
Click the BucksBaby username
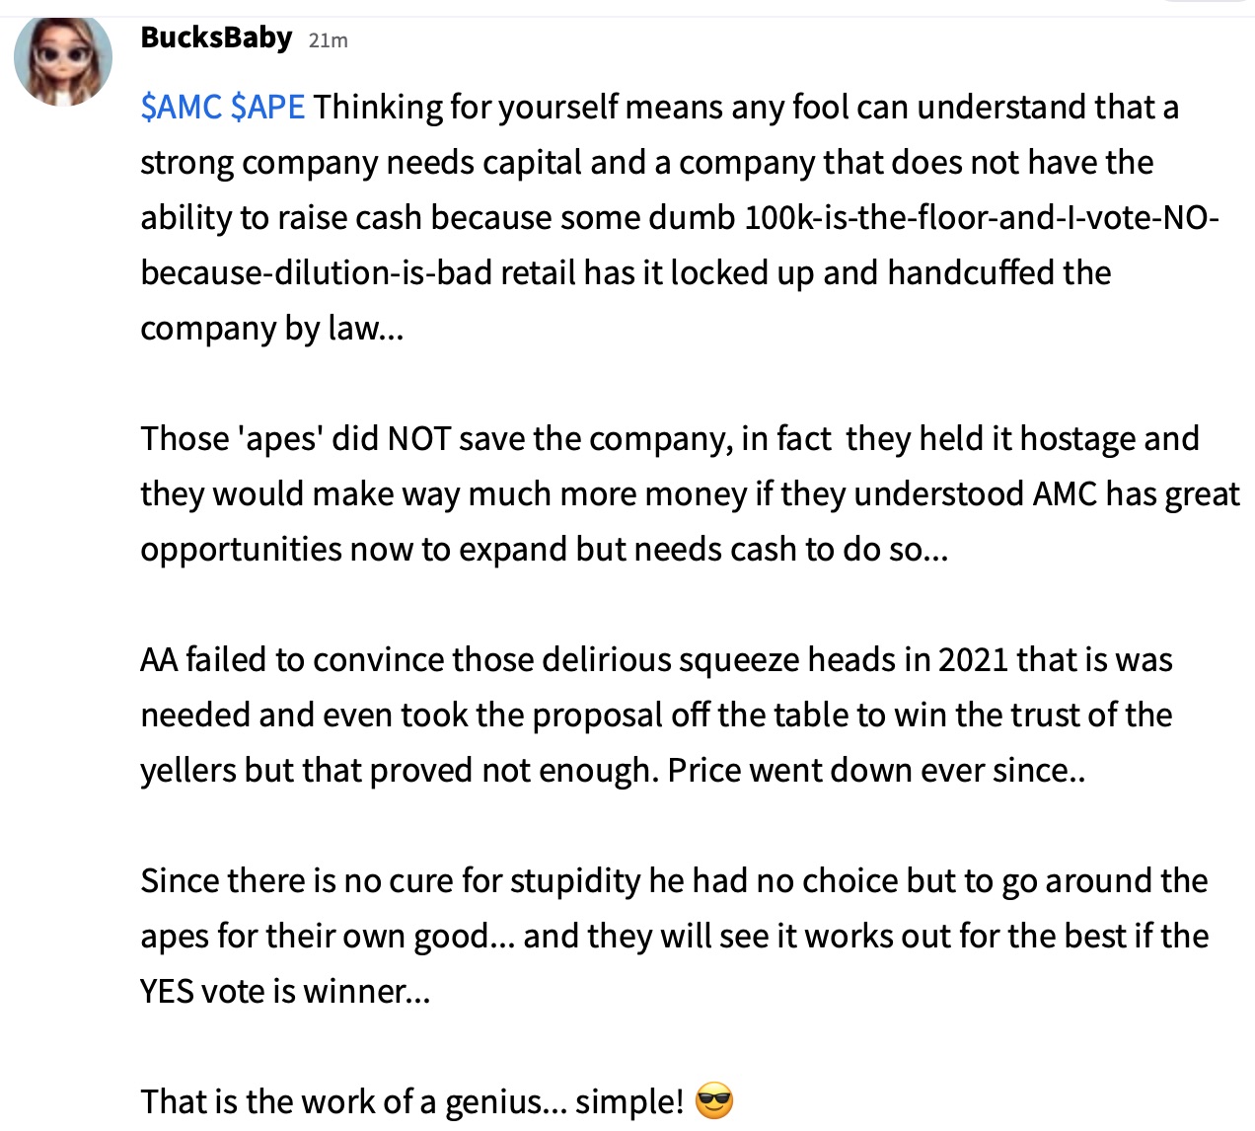pyautogui.click(x=216, y=38)
